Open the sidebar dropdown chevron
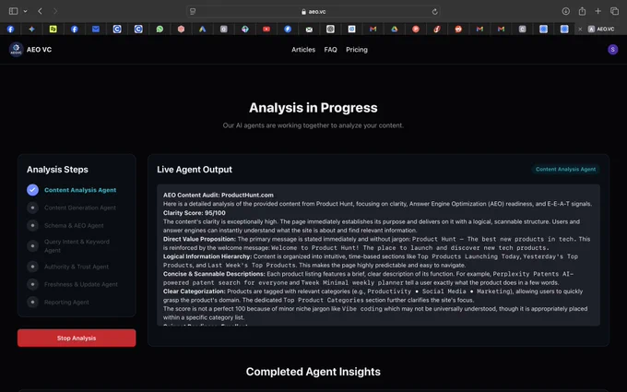The width and height of the screenshot is (627, 392). (25, 11)
